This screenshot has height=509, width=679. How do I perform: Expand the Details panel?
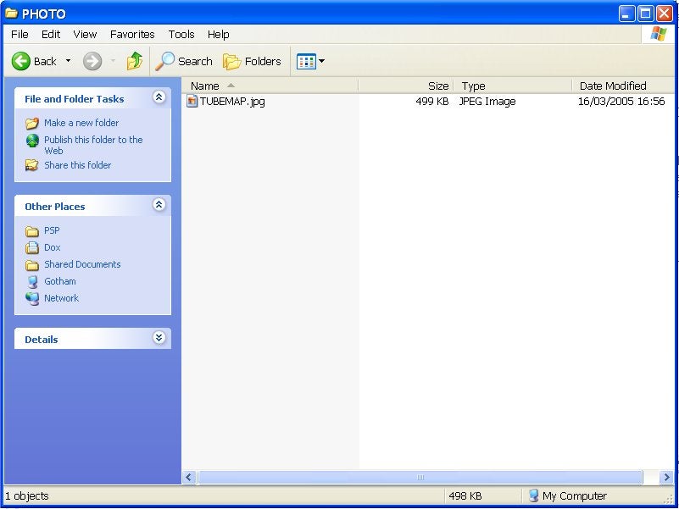tap(159, 337)
